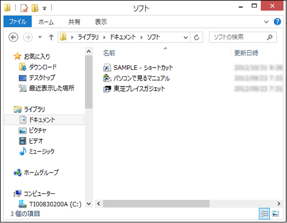The width and height of the screenshot is (287, 223).
Task: Click the New Folder icon in the title bar
Action: click(x=35, y=8)
